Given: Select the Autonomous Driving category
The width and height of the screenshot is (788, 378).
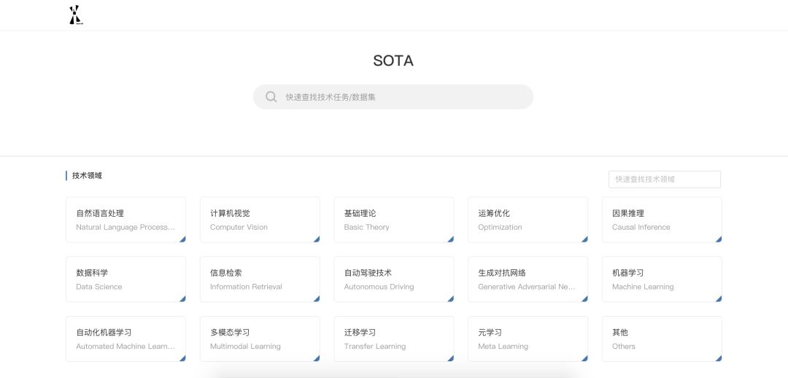Looking at the screenshot, I should [393, 279].
